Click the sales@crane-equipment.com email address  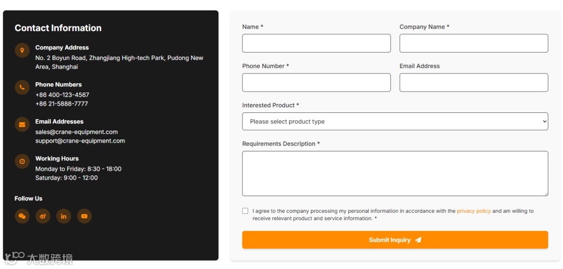[x=77, y=132]
